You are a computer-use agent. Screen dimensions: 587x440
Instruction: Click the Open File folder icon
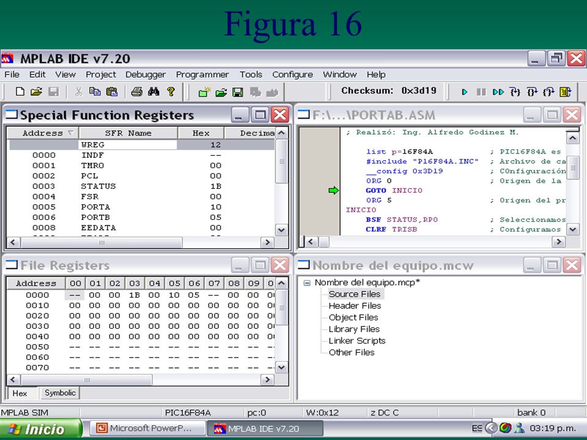tap(36, 92)
